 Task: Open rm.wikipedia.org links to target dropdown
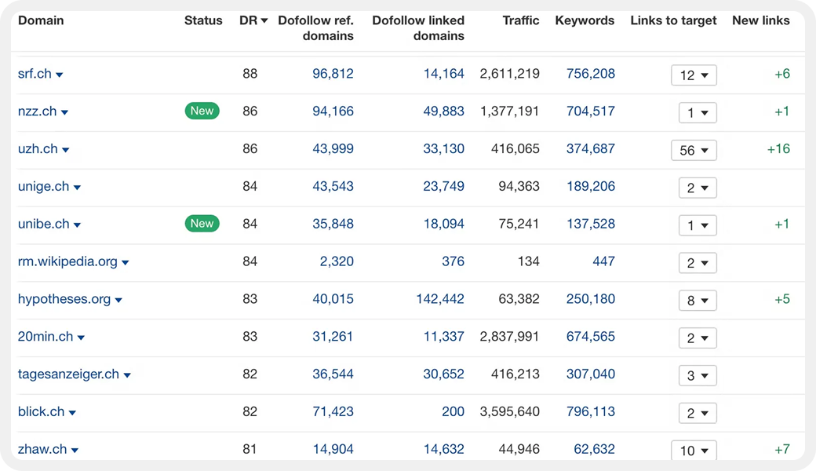coord(698,262)
